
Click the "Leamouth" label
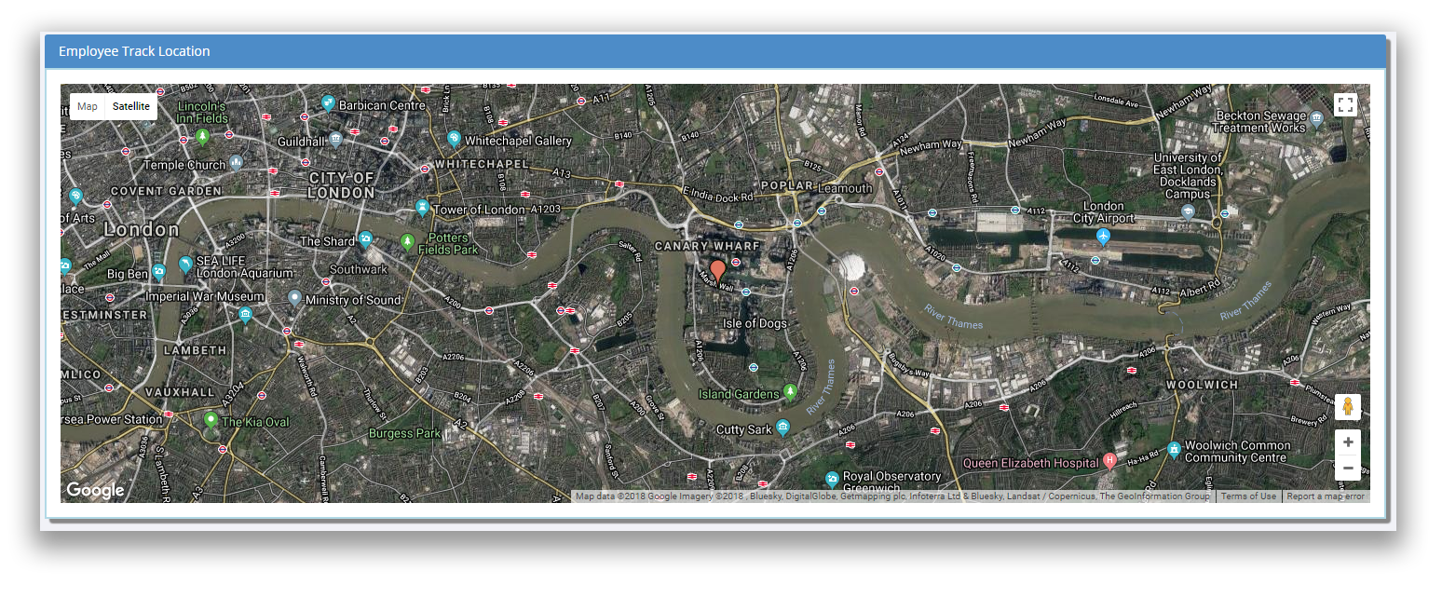[845, 188]
